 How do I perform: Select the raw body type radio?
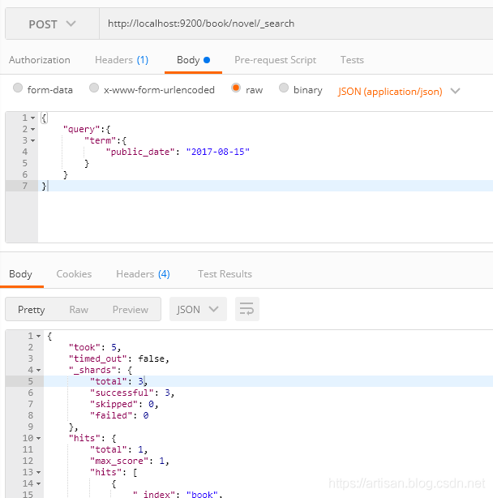coord(236,89)
